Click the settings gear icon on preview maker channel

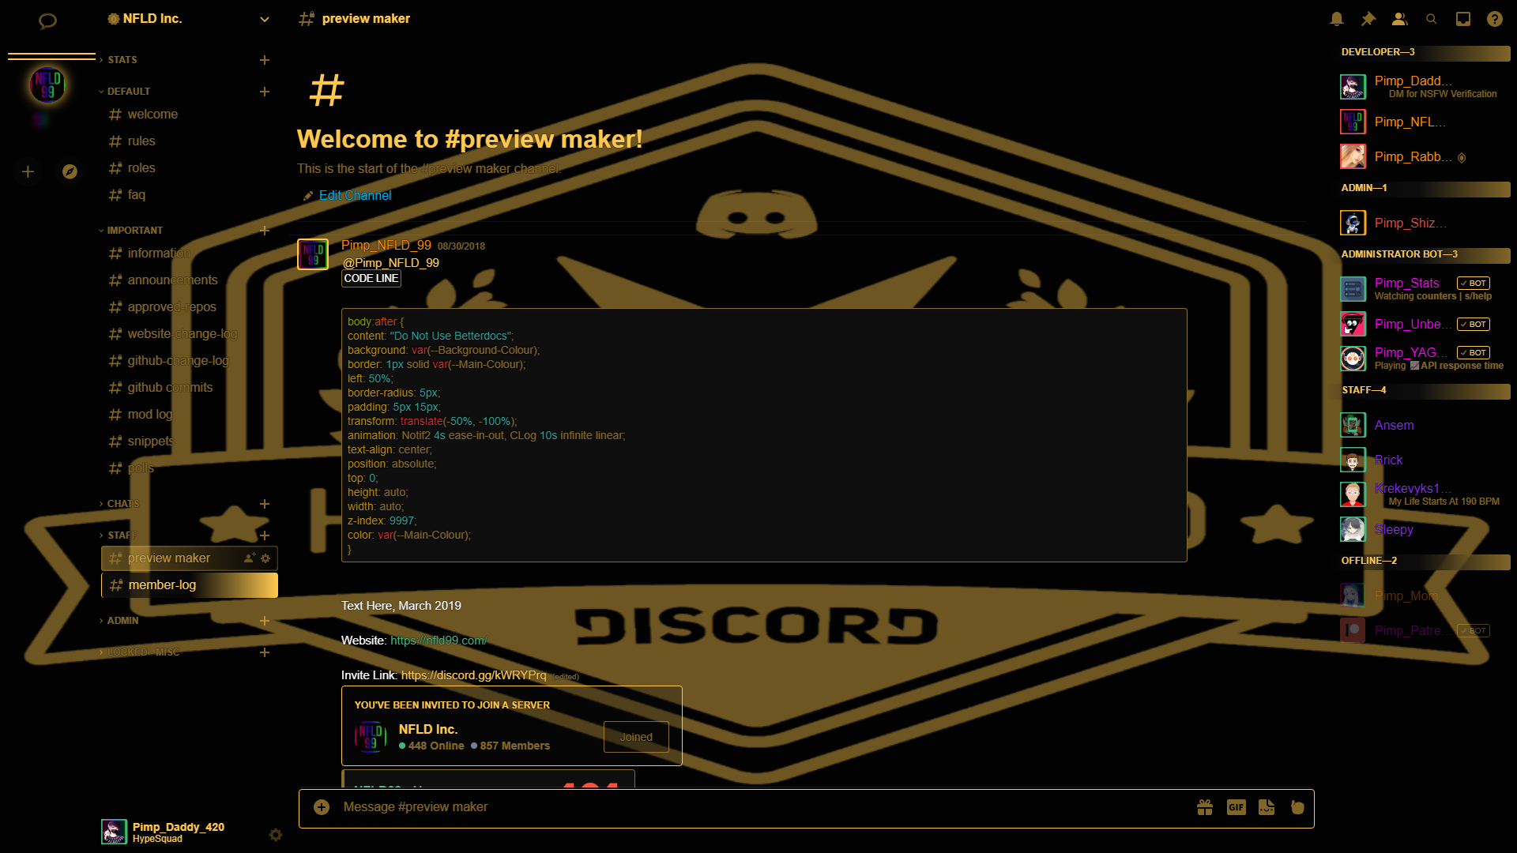[267, 557]
